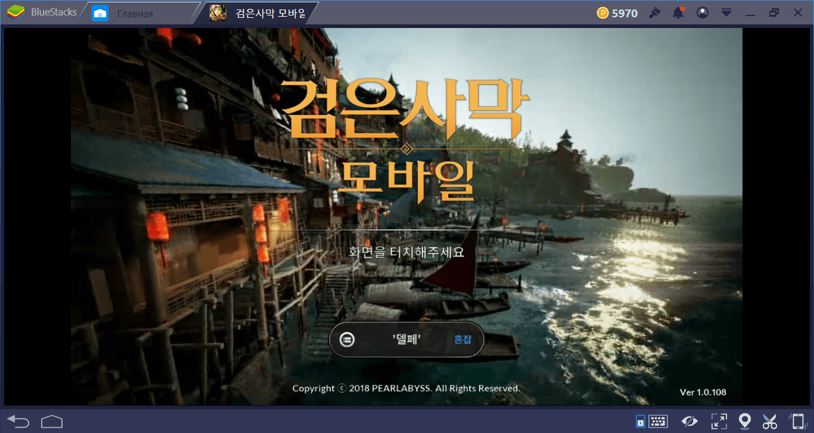The height and width of the screenshot is (433, 814).
Task: Restore down the BlueStacks window
Action: tap(774, 13)
